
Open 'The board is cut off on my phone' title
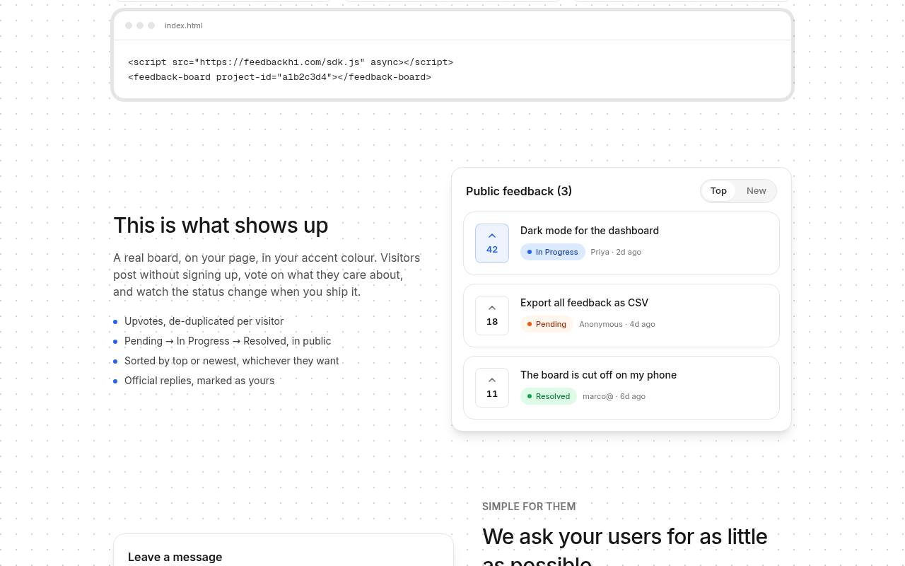[x=598, y=375]
